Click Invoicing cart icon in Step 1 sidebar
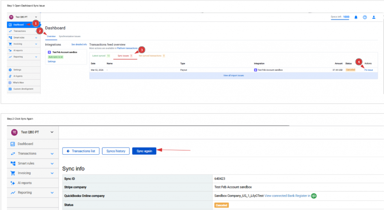Image resolution: width=384 pixels, height=210 pixels. [x=10, y=44]
